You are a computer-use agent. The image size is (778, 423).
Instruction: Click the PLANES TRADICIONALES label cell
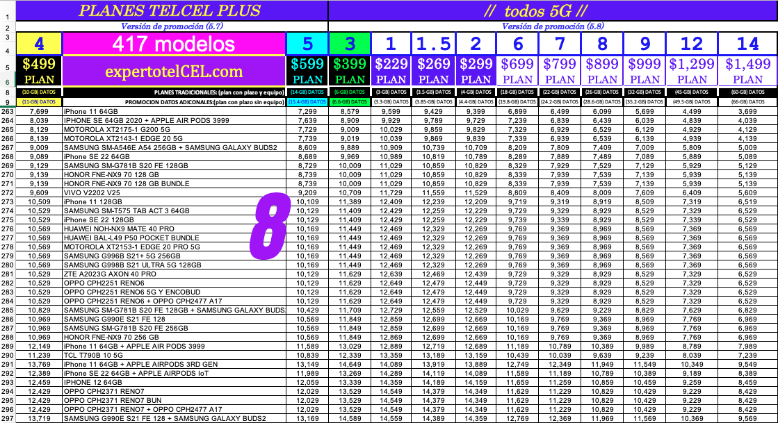tap(174, 92)
